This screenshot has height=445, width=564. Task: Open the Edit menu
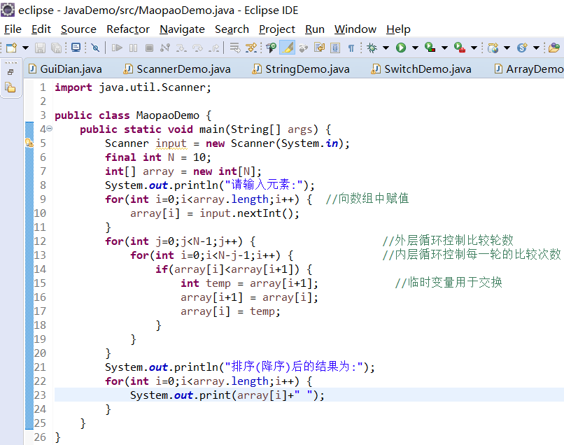[41, 29]
